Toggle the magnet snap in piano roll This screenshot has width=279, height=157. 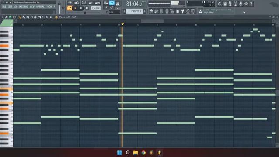point(10,17)
